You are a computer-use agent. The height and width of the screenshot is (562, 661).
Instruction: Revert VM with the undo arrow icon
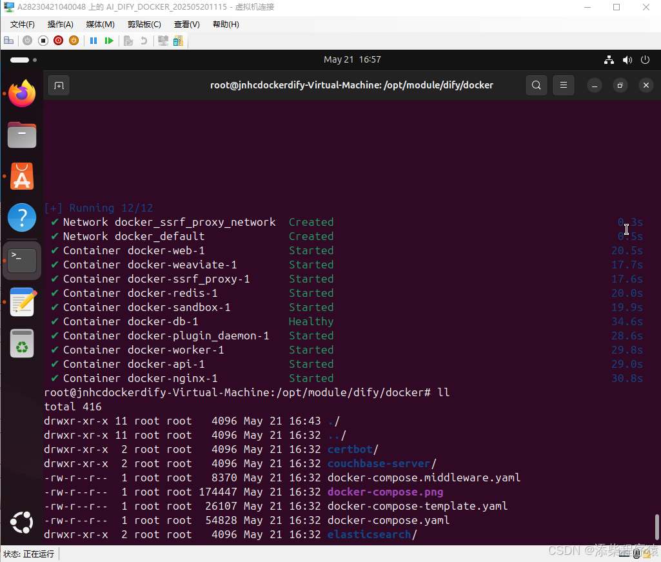[144, 41]
